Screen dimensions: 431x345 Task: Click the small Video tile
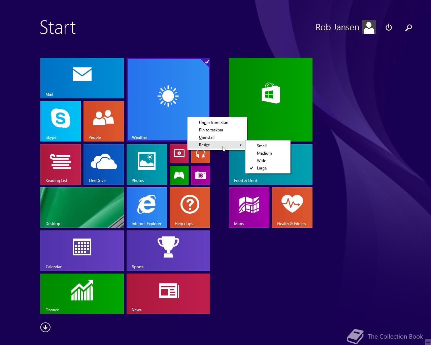point(179,154)
